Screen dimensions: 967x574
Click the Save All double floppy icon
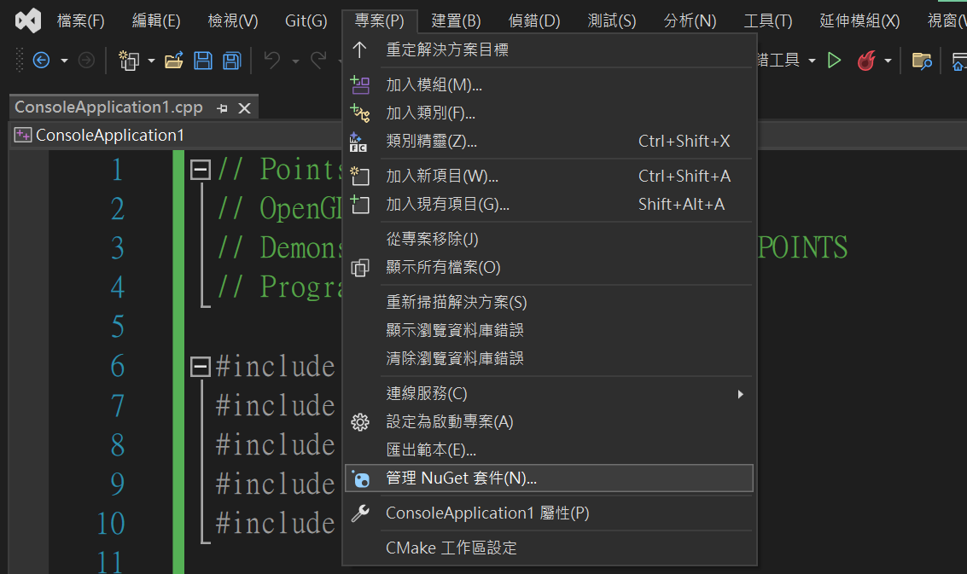[x=231, y=61]
